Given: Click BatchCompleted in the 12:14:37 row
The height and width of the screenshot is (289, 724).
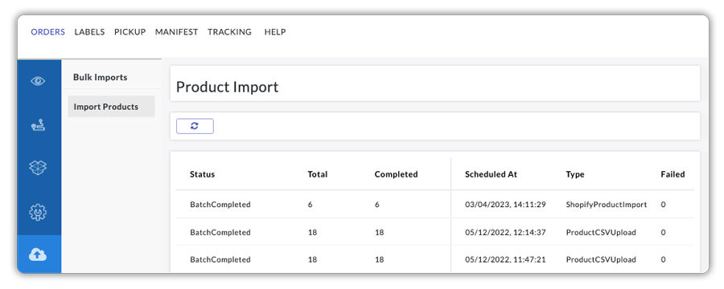Looking at the screenshot, I should click(220, 232).
